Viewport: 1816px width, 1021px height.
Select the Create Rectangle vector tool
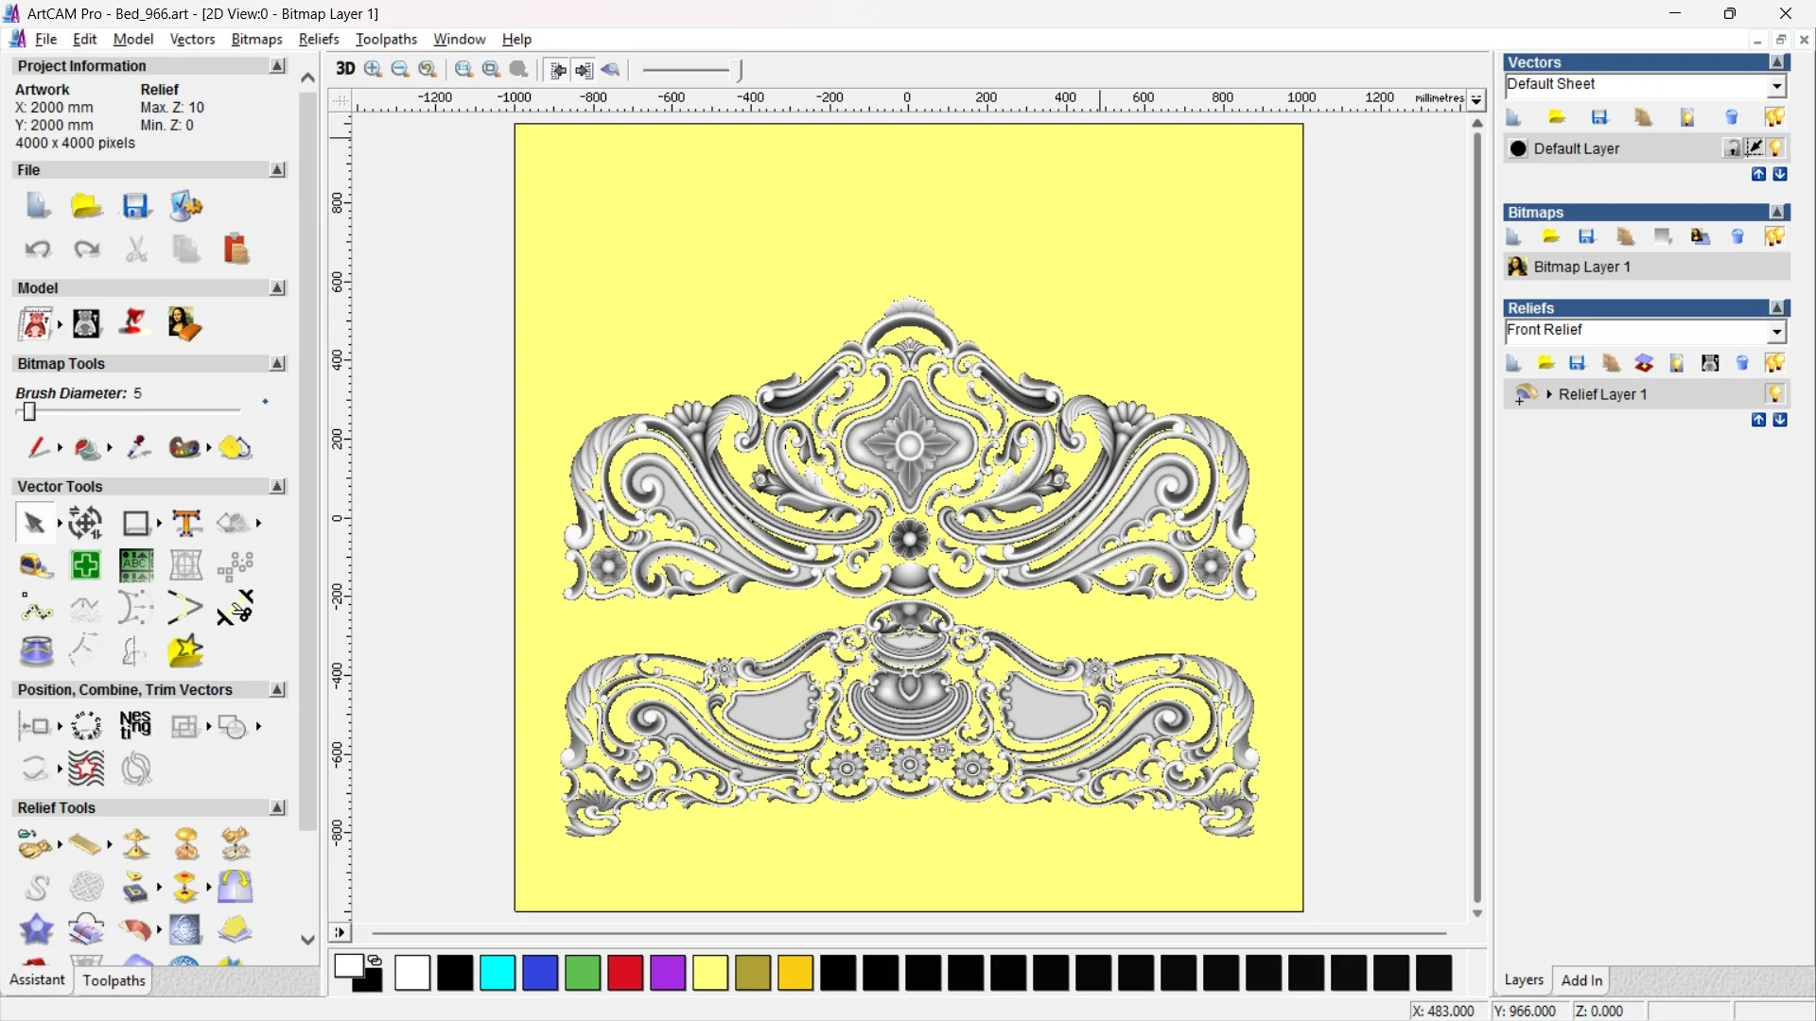(x=136, y=523)
